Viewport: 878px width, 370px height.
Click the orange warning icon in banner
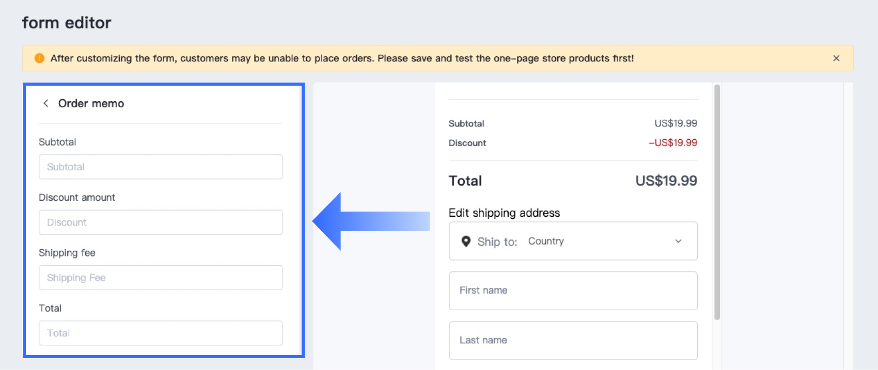(x=39, y=58)
